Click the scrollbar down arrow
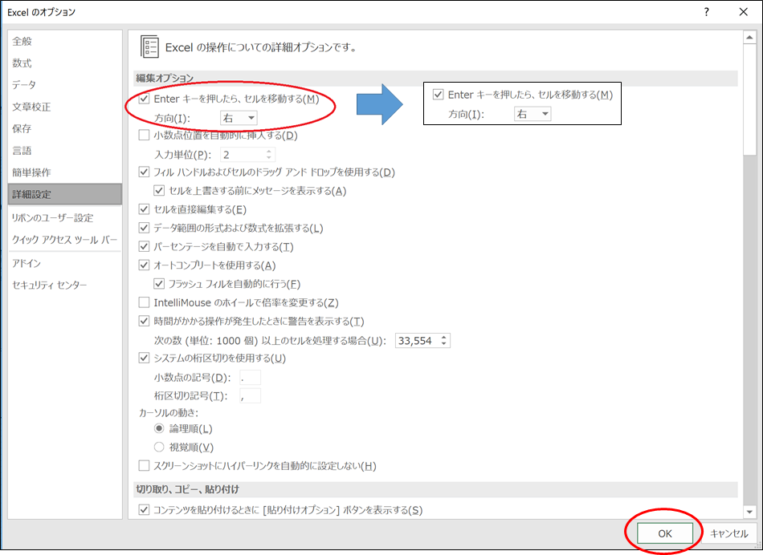This screenshot has width=763, height=555. pos(749,512)
